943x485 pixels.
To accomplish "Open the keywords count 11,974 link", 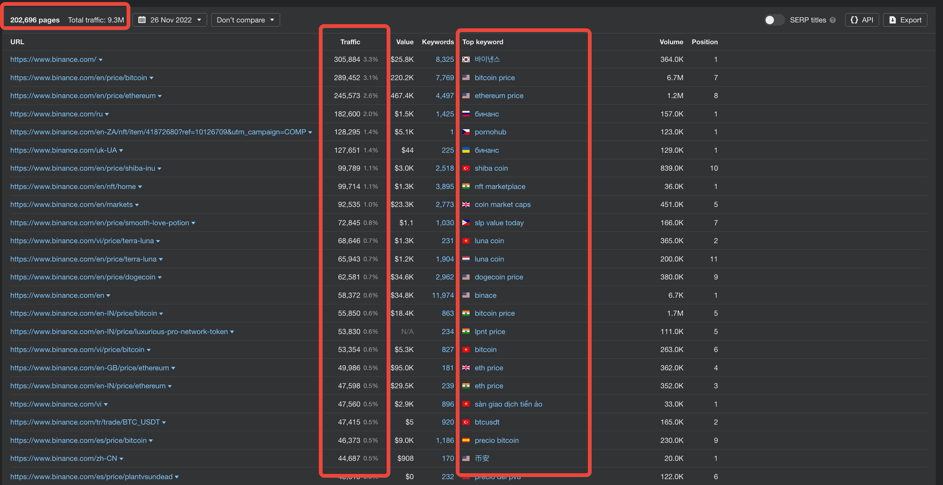I will point(443,295).
